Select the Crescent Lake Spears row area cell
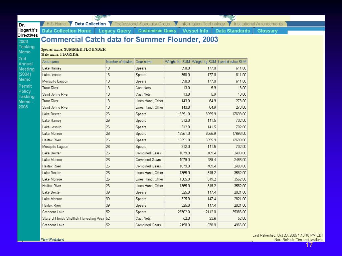The image size is (342, 256). pos(73,212)
